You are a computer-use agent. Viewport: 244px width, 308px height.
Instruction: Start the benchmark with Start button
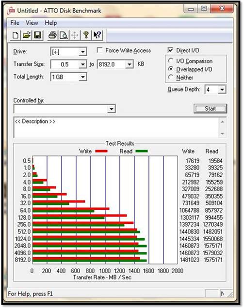(x=210, y=108)
